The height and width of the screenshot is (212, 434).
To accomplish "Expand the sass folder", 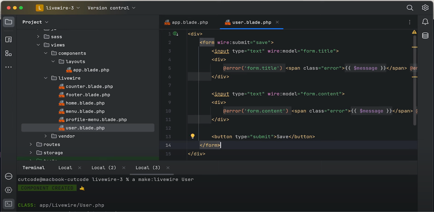I will [38, 37].
